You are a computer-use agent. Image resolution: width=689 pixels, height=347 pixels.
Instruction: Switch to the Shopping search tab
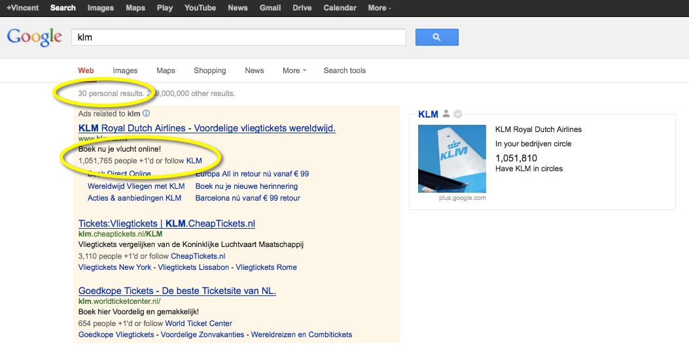(209, 71)
